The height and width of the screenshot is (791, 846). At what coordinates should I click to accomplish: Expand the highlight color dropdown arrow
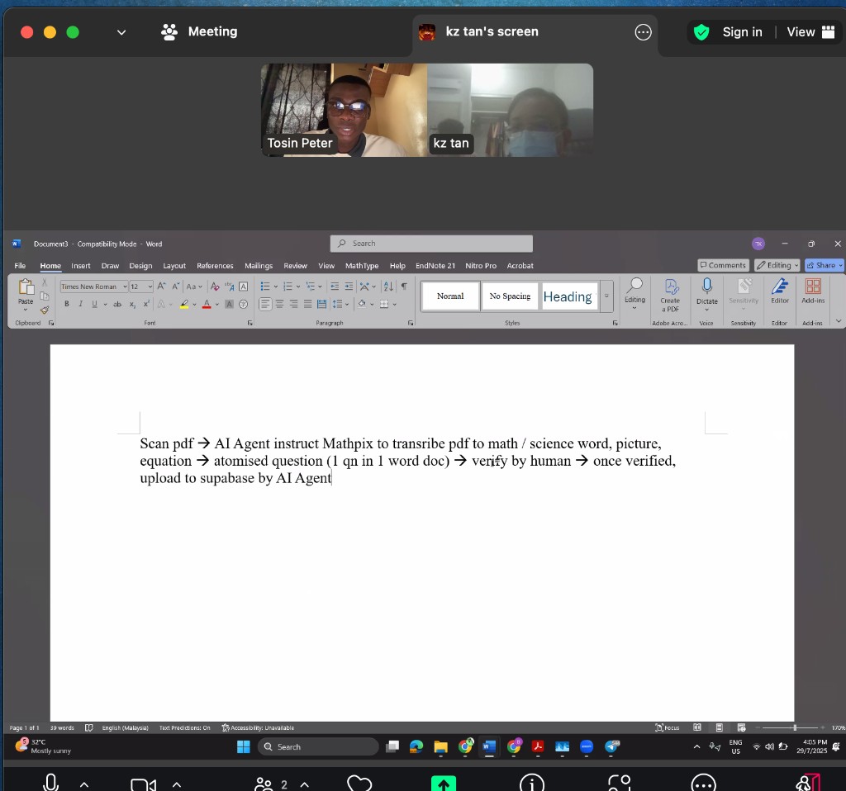point(194,305)
